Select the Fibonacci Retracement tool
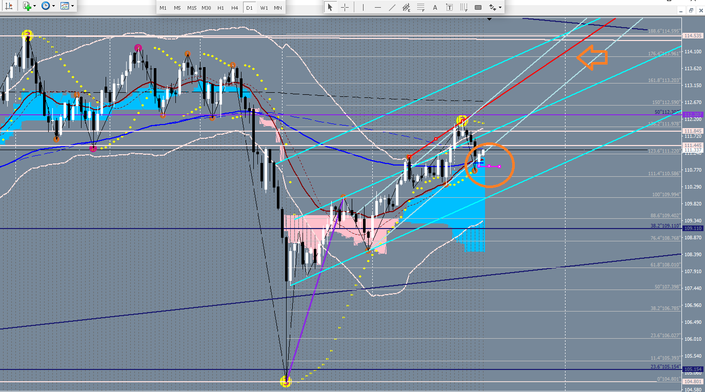Viewport: 705px width, 392px height. coord(421,7)
